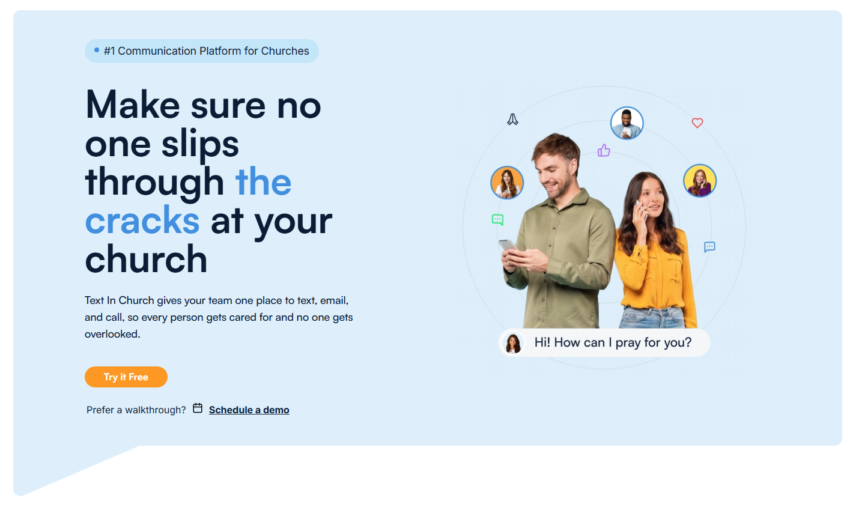862x507 pixels.
Task: Click the 'Text In Church gives your team' paragraph
Action: 219,317
